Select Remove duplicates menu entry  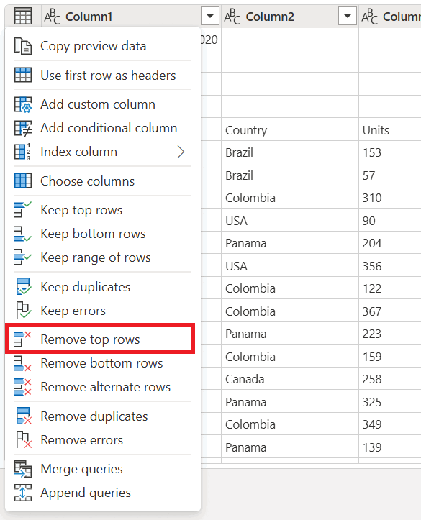tap(103, 416)
